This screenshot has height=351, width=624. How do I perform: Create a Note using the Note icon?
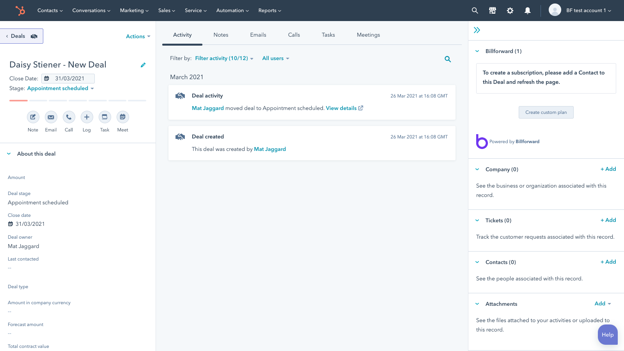[x=33, y=117]
